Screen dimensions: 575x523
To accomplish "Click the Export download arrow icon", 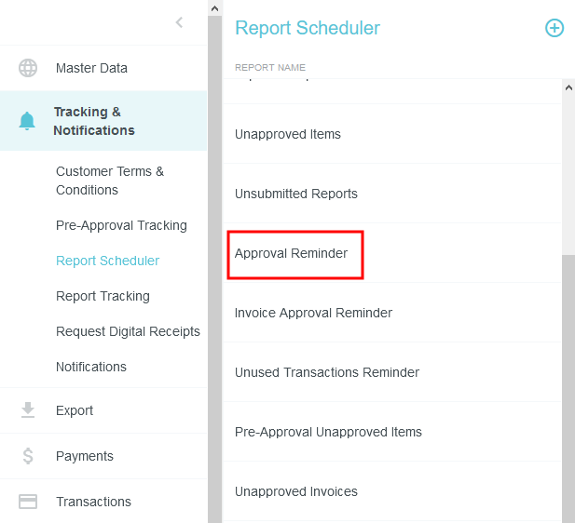I will tap(28, 410).
